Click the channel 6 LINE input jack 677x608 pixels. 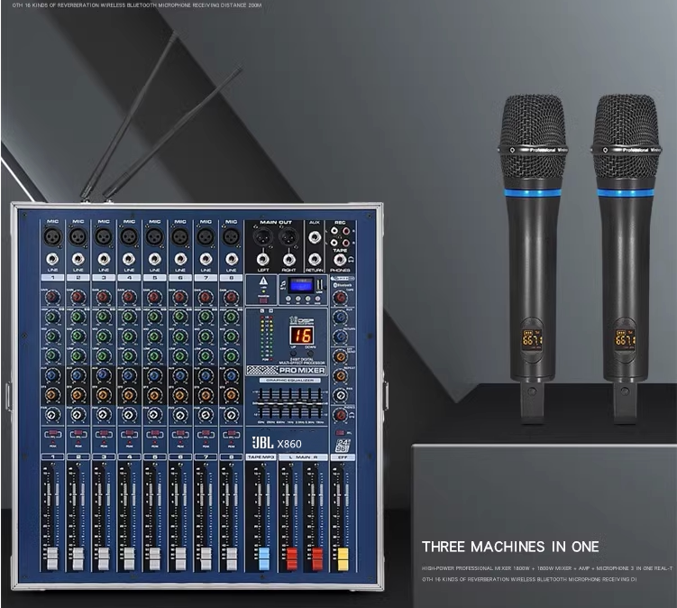(x=180, y=259)
